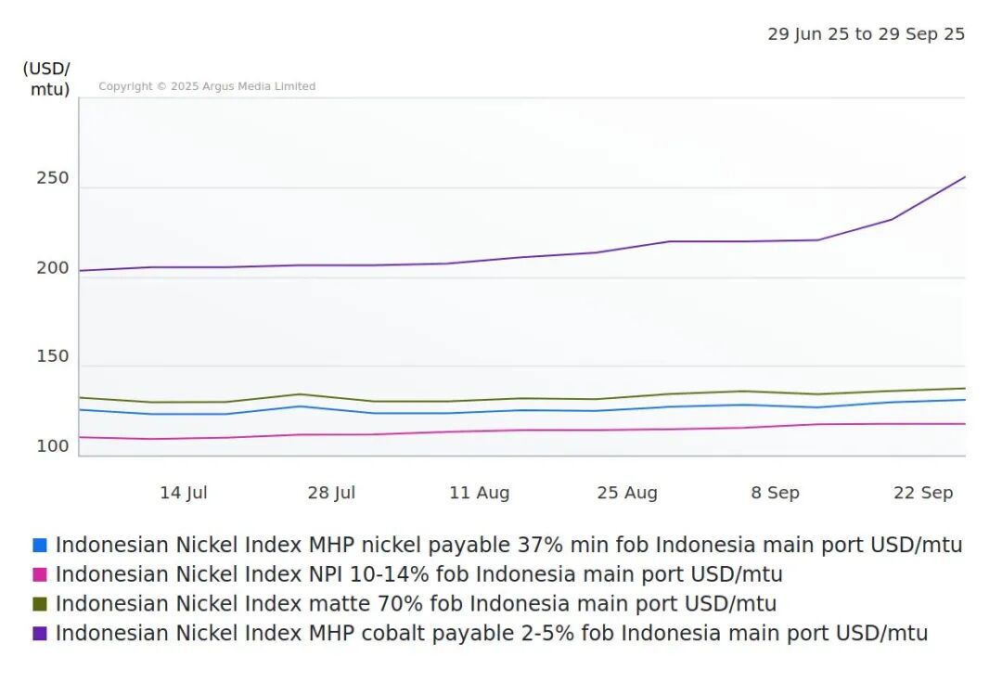Open the Argus Media Limited copyright notice
The image size is (1002, 682).
[207, 86]
